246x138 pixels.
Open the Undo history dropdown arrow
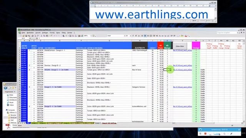[x=57, y=36]
